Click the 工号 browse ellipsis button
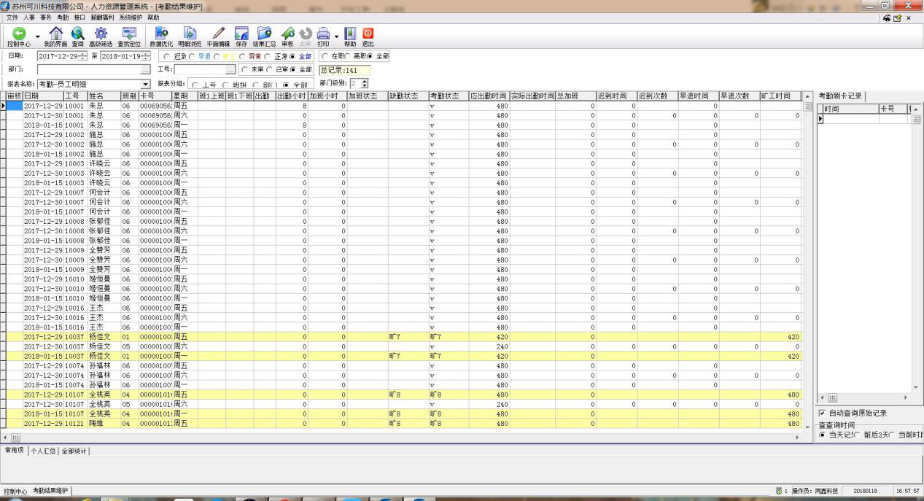924x501 pixels. pyautogui.click(x=230, y=69)
